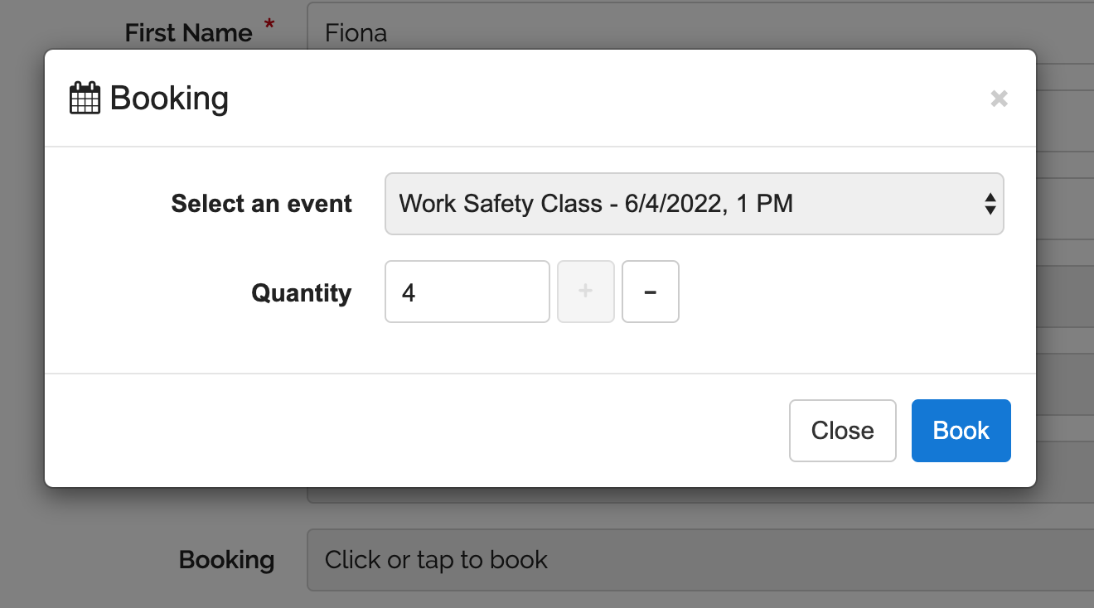Select the '6/4/2022, 1 PM' event text

[x=709, y=204]
